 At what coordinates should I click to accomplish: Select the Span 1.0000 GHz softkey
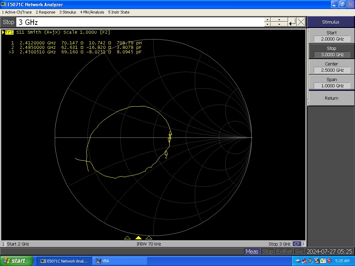(x=331, y=83)
